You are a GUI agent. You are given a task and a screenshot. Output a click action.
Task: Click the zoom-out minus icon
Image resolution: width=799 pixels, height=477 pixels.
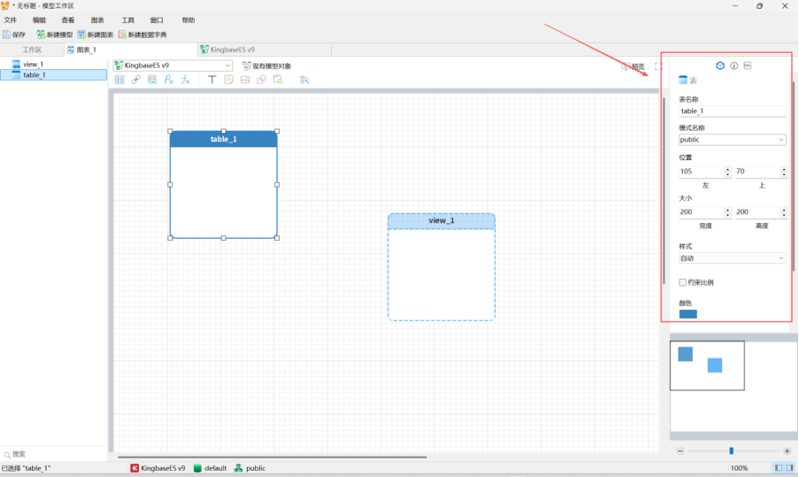point(680,450)
